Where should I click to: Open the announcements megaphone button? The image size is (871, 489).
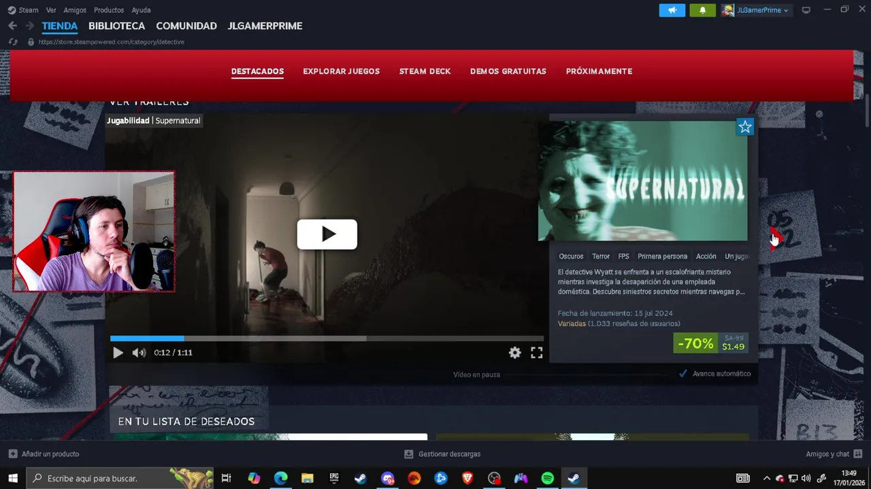click(x=672, y=10)
